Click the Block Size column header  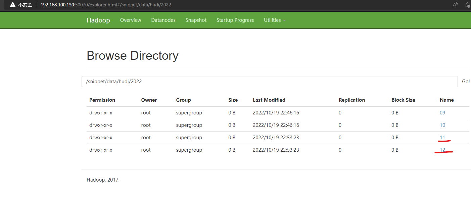pyautogui.click(x=403, y=100)
